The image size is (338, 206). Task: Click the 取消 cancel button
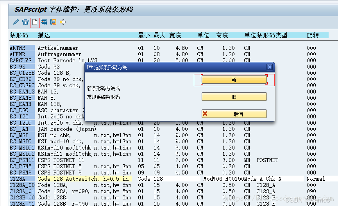(x=234, y=114)
